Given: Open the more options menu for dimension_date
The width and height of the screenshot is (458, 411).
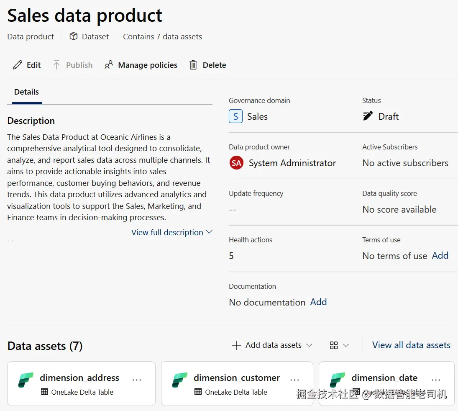Looking at the screenshot, I should coord(436,380).
